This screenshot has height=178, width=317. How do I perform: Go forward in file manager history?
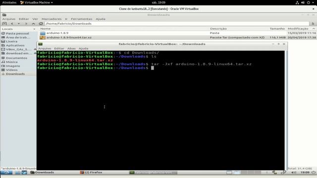(x=26, y=24)
